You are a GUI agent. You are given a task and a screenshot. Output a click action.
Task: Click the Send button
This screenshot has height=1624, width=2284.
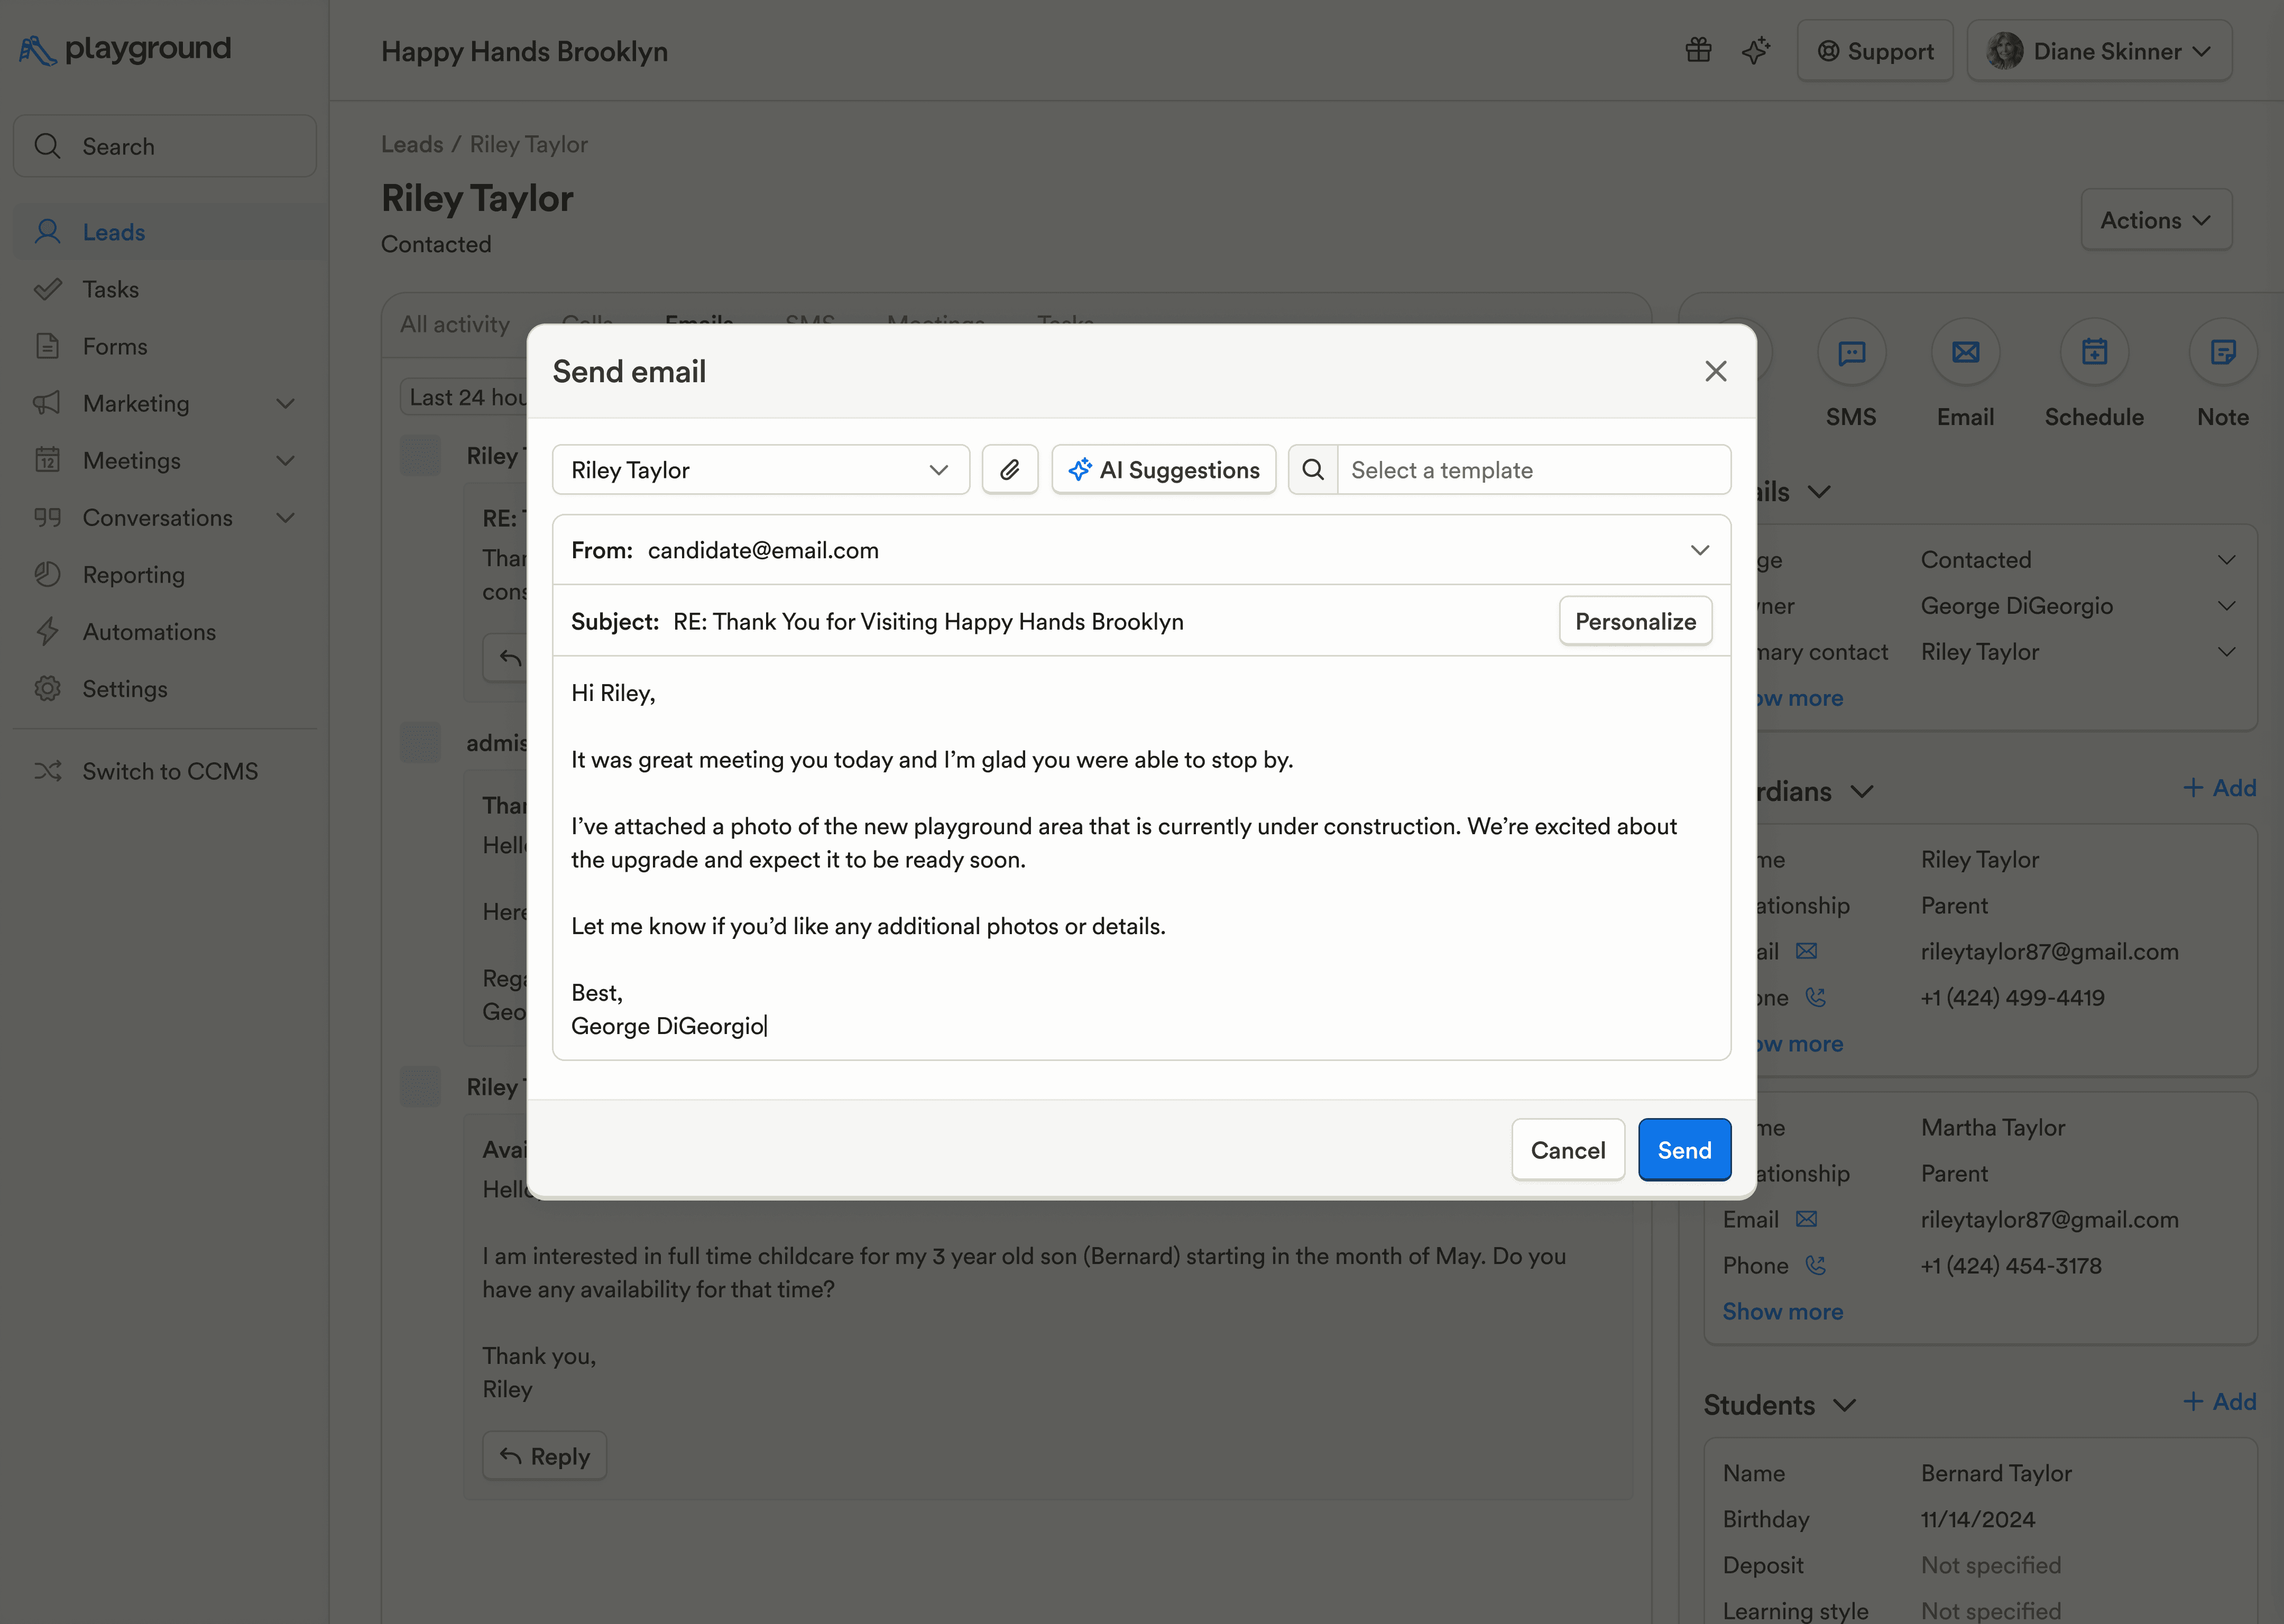coord(1684,1149)
